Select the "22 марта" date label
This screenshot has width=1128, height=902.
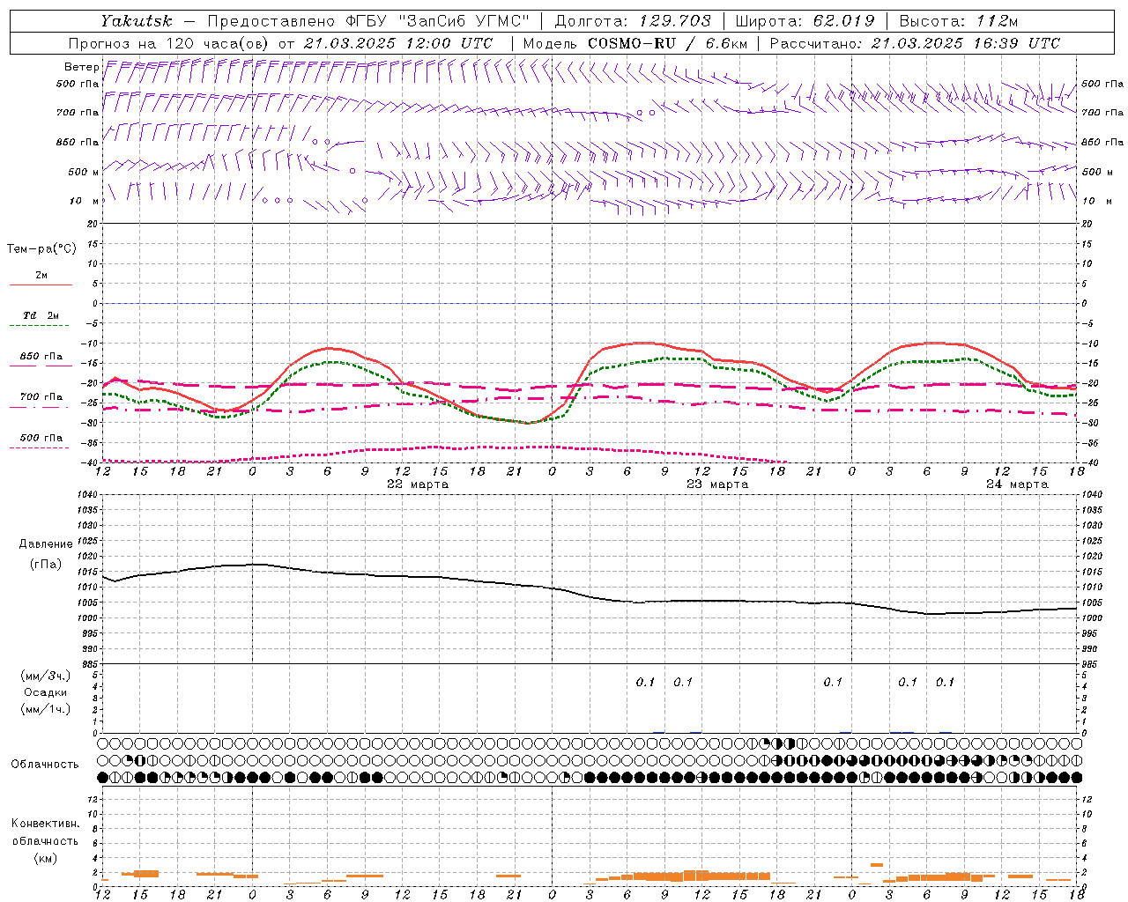coord(418,484)
